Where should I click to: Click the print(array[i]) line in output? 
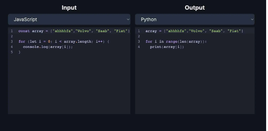point(167,47)
